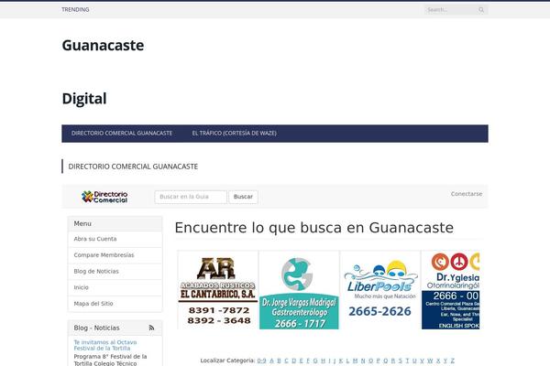Open Directorio Comercial Guanacaste nav item

pyautogui.click(x=122, y=134)
